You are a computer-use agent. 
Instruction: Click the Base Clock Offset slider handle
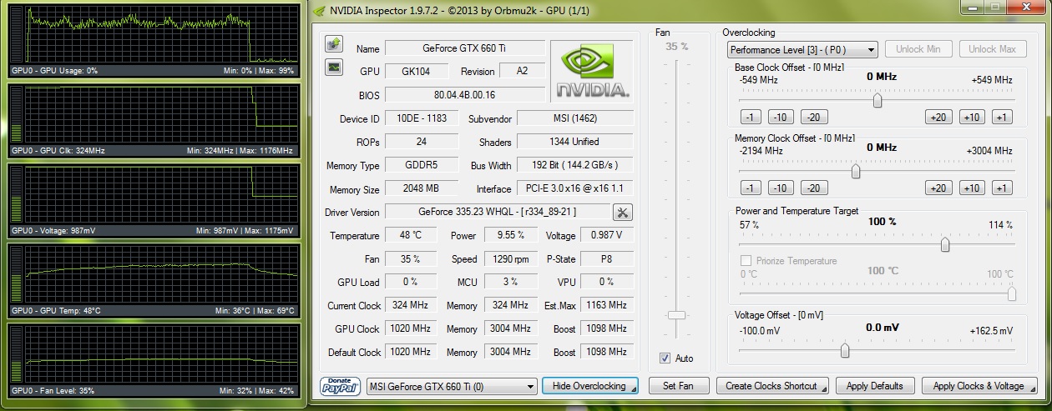point(878,100)
